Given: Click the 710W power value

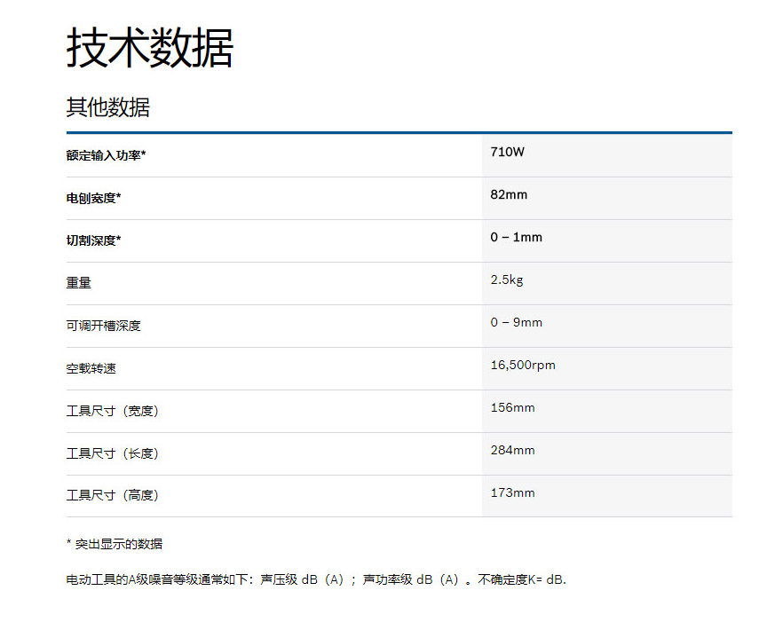Looking at the screenshot, I should point(507,152).
